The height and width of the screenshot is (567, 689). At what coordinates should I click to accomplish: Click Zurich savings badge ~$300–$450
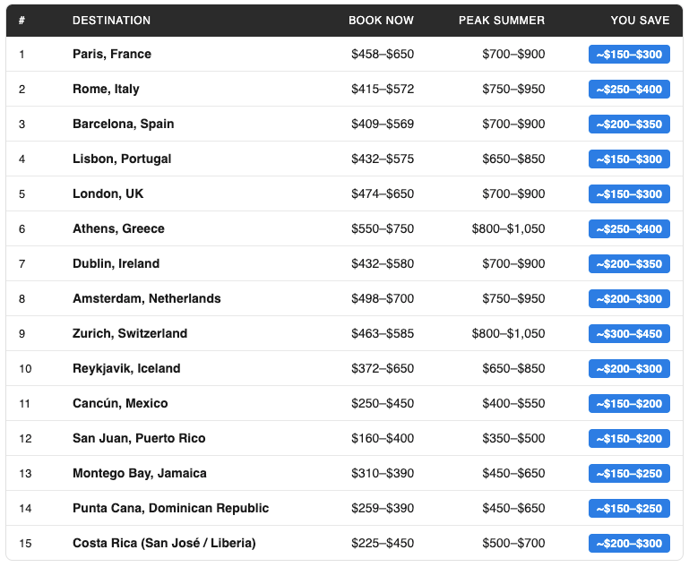pos(629,334)
